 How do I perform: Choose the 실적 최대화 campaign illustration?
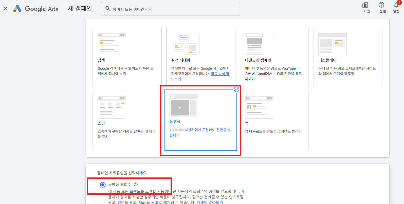tap(185, 44)
